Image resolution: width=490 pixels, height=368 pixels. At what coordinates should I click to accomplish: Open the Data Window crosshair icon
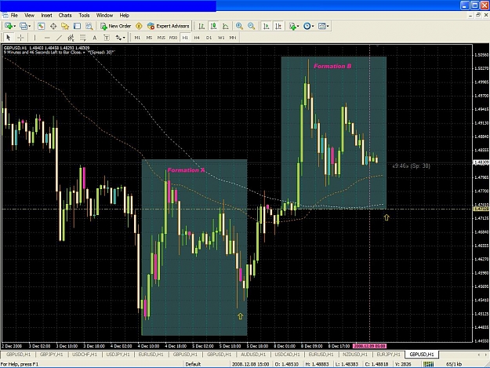coord(53,26)
